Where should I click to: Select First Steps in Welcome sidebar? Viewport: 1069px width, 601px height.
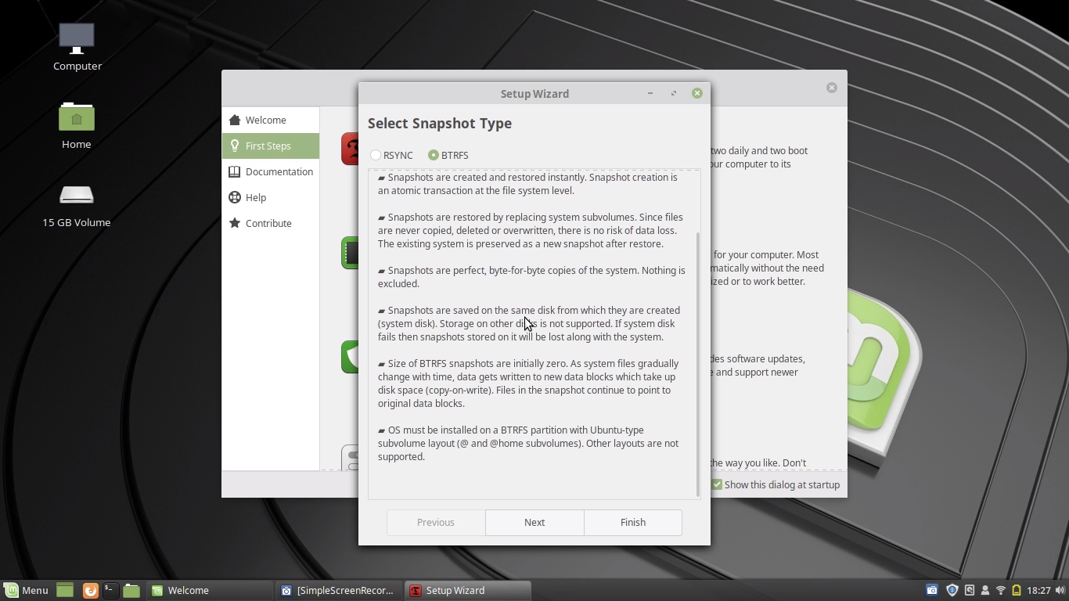pyautogui.click(x=271, y=146)
